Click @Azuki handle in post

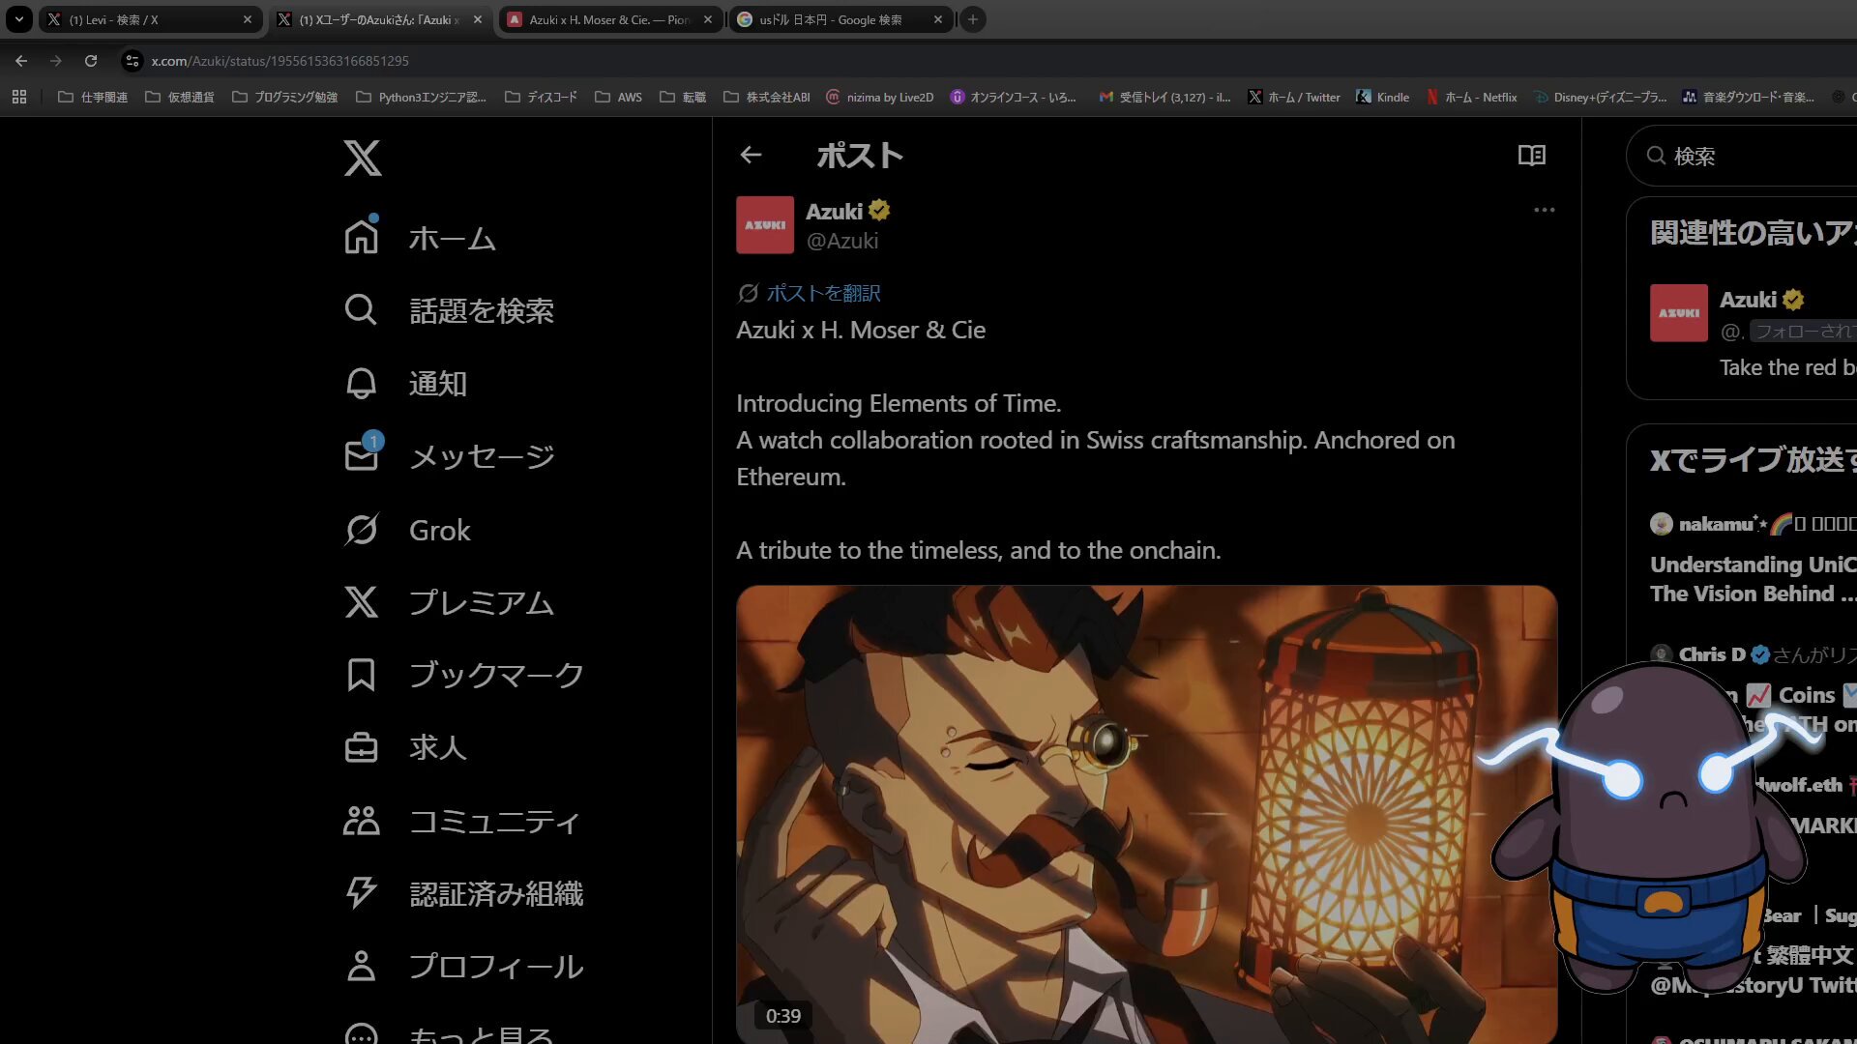tap(842, 241)
